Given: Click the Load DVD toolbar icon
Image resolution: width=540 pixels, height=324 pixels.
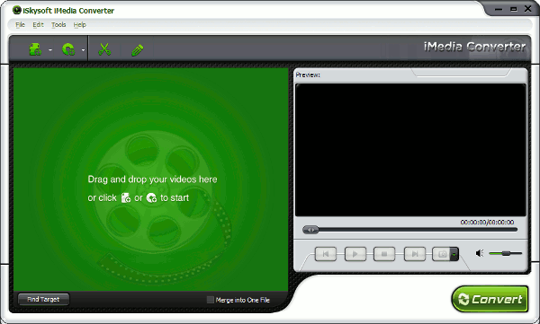Looking at the screenshot, I should pyautogui.click(x=68, y=49).
